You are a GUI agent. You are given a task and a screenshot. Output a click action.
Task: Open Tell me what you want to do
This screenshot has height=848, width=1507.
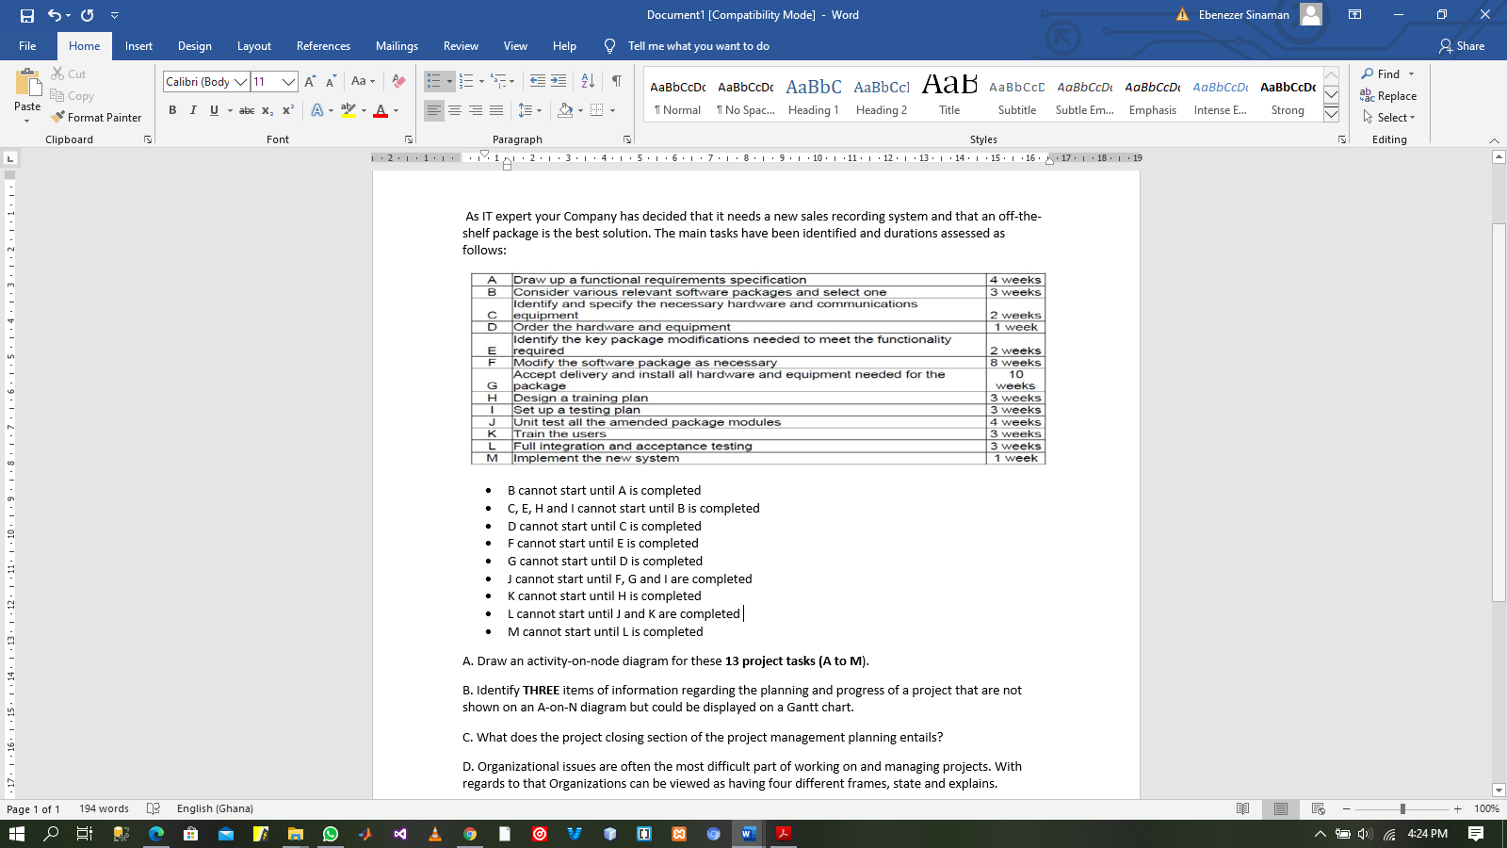click(x=697, y=45)
